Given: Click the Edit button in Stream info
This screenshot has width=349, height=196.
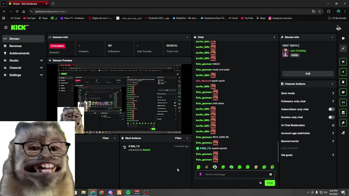Looking at the screenshot, I should coord(308,73).
